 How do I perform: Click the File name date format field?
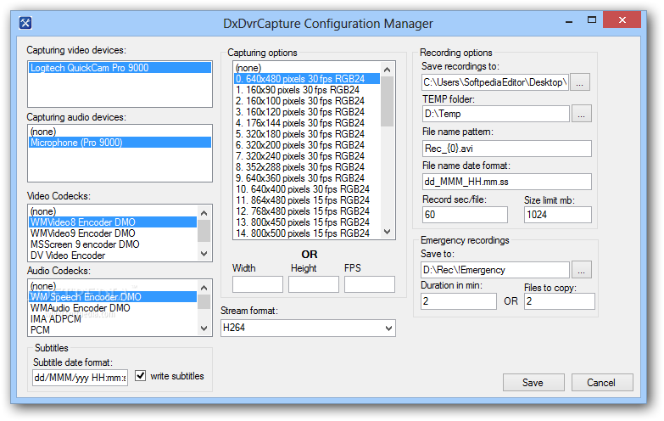tap(507, 182)
